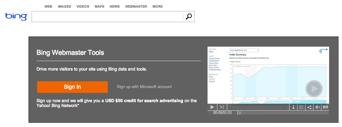
Task: Open the MAPS tab
Action: pos(99,6)
